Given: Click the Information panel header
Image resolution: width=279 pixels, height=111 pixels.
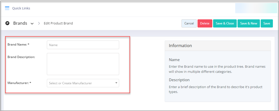Looking at the screenshot, I should 218,46.
